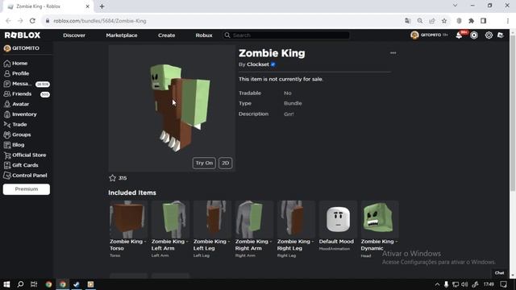Open the settings gear icon in header
Screen dimensions: 516x290
[x=489, y=35]
